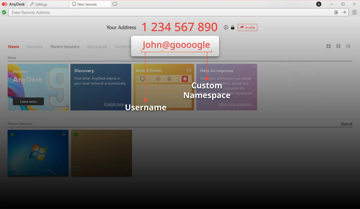Click the green connection status checkmark
This screenshot has width=360, height=209.
coord(4,12)
